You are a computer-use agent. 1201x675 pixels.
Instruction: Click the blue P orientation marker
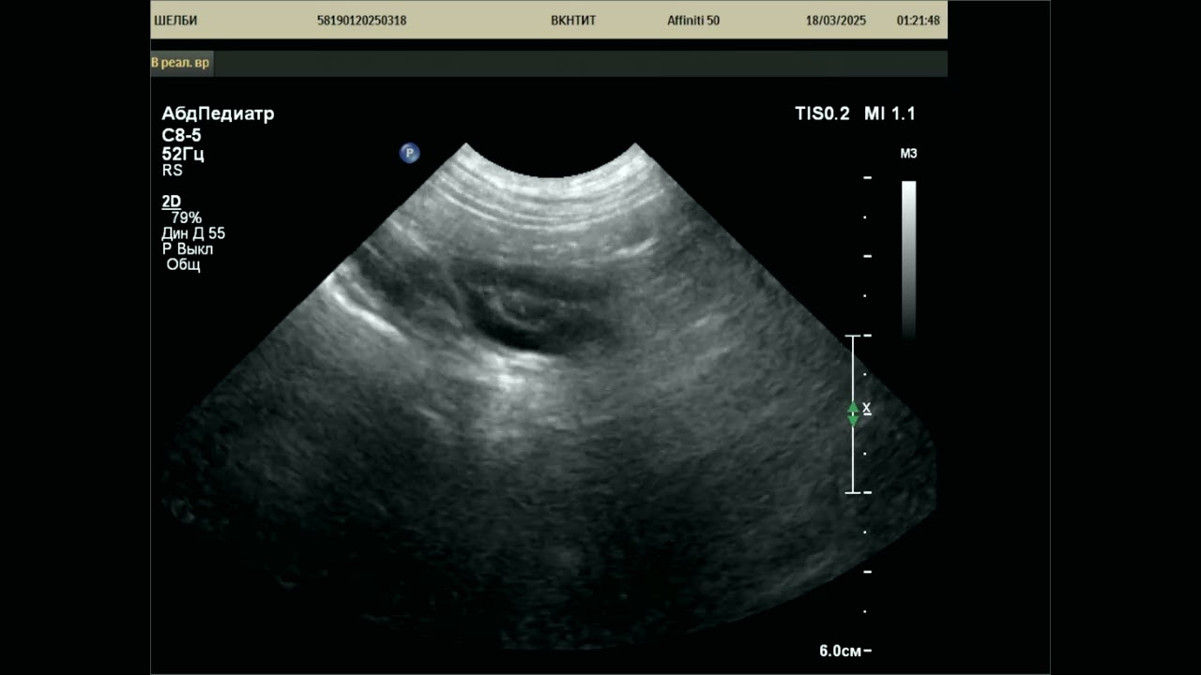click(410, 153)
